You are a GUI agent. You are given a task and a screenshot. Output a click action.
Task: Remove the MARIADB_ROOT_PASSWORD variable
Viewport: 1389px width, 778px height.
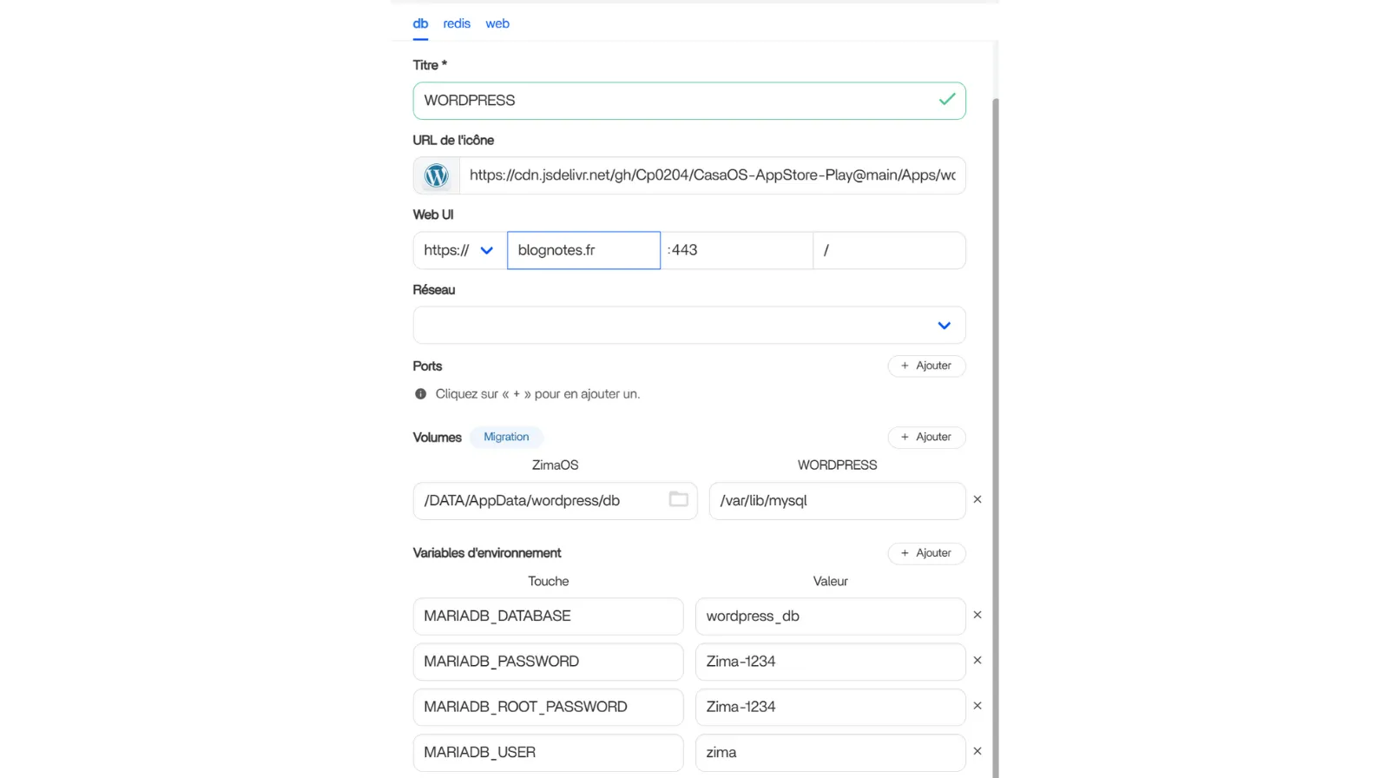click(978, 706)
